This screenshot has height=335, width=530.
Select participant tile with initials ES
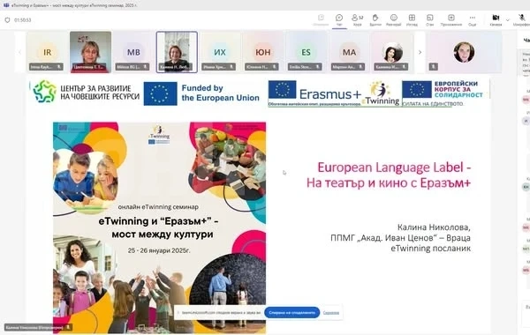pos(306,52)
